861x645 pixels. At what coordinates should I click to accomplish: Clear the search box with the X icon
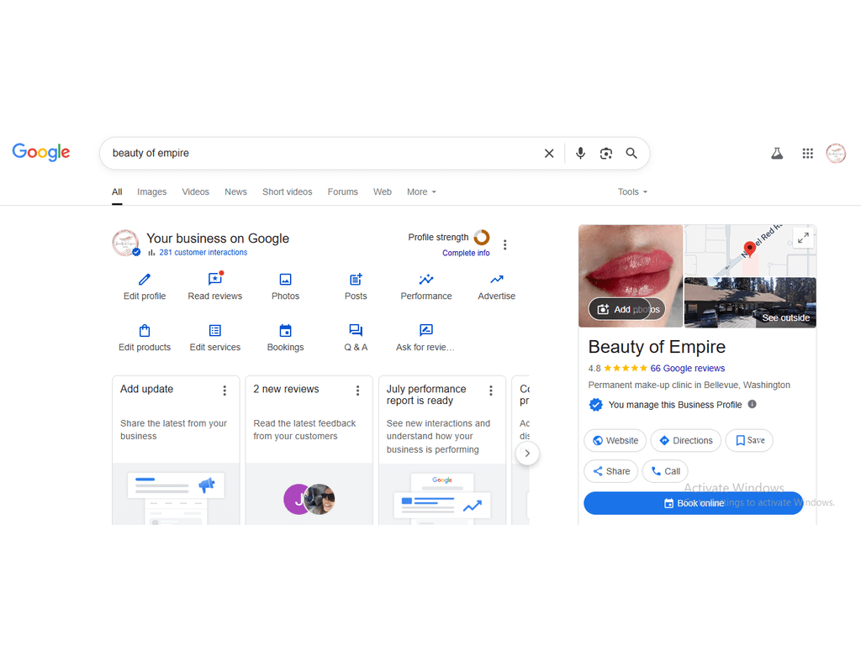click(x=548, y=154)
